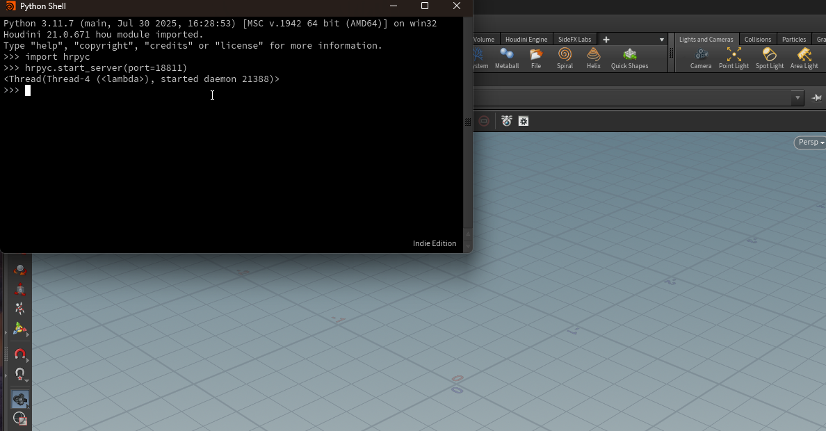Create a Point Light
The width and height of the screenshot is (826, 431).
[734, 58]
